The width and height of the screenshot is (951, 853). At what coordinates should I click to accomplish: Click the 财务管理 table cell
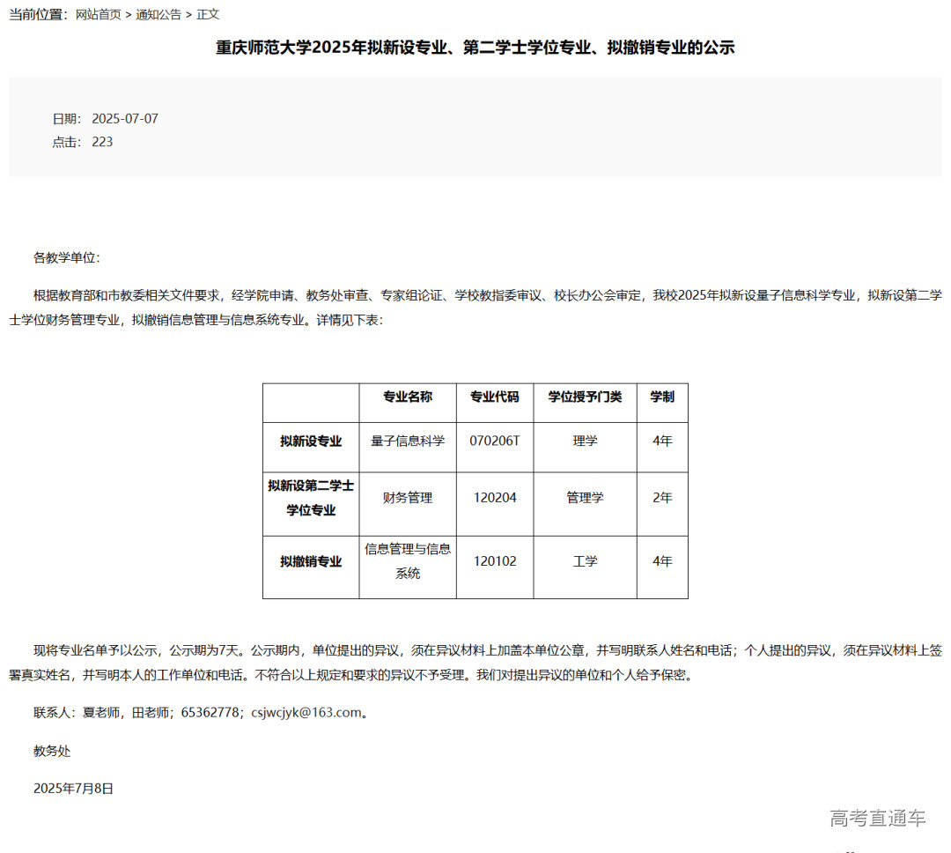pyautogui.click(x=407, y=496)
